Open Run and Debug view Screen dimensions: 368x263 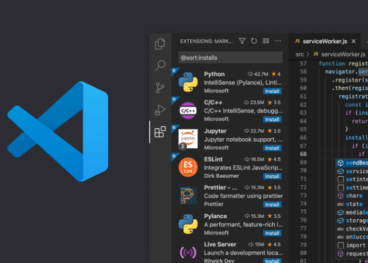coord(160,110)
